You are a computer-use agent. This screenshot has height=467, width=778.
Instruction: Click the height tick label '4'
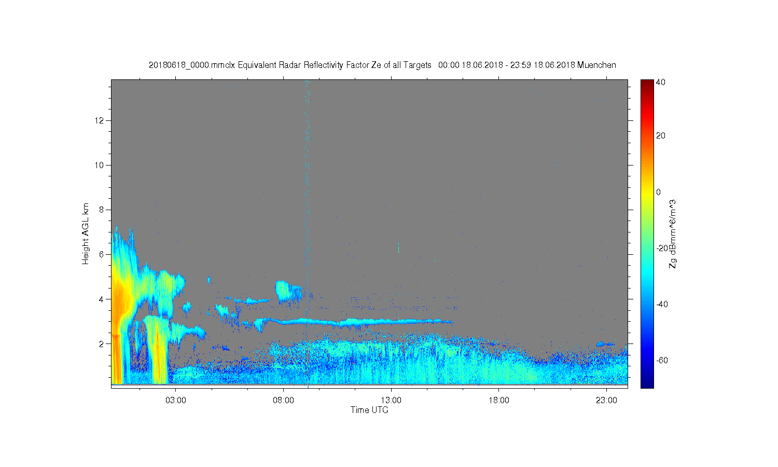[103, 299]
